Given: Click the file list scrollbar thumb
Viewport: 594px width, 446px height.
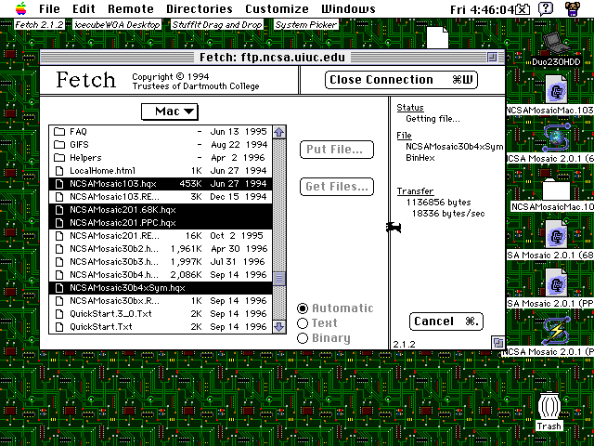Looking at the screenshot, I should [x=279, y=279].
